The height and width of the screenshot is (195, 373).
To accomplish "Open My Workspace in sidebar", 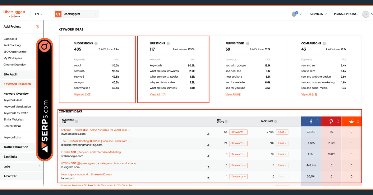I will (x=13, y=58).
